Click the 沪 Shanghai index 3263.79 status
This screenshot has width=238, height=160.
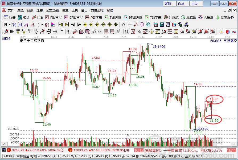pyautogui.click(x=35, y=150)
